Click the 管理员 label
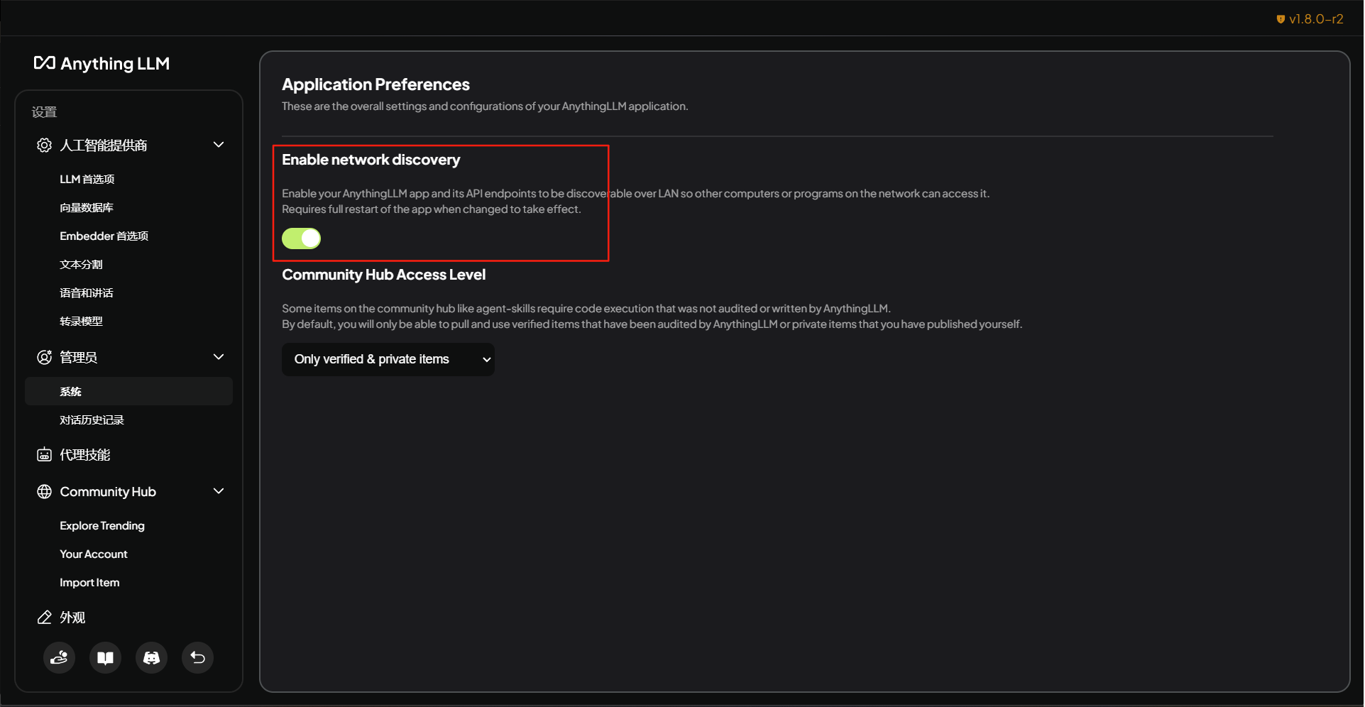The height and width of the screenshot is (707, 1365). [79, 357]
